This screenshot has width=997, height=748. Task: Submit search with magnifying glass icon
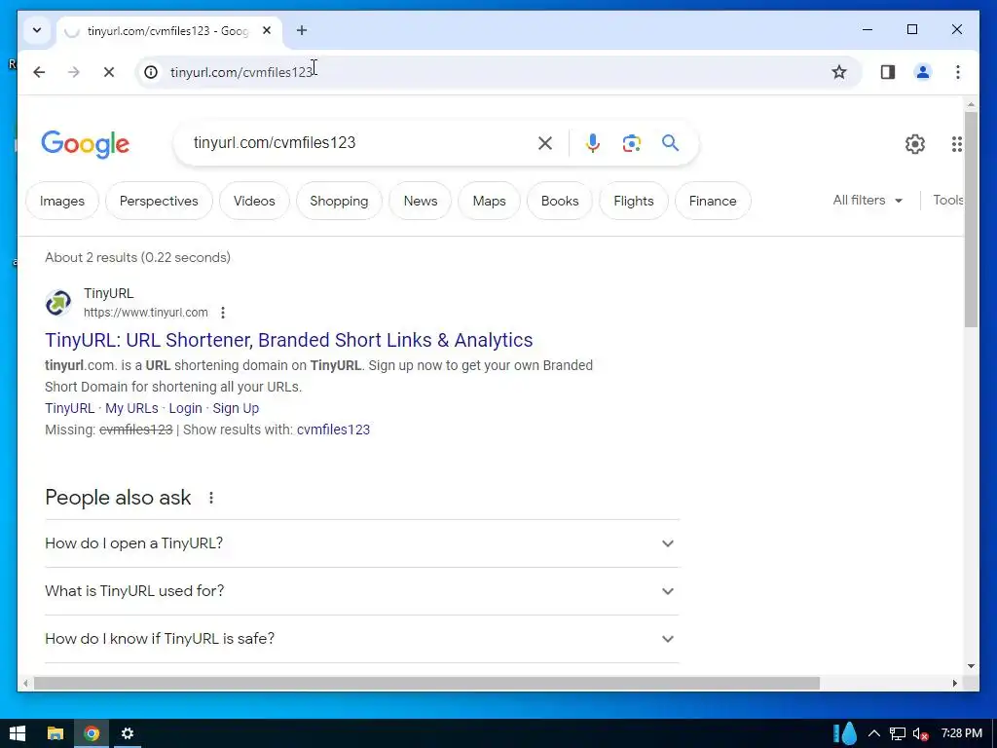(670, 143)
